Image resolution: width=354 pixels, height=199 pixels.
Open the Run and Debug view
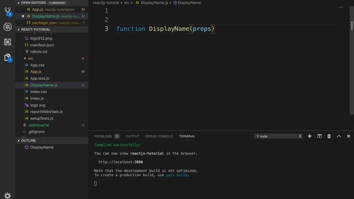tap(8, 27)
